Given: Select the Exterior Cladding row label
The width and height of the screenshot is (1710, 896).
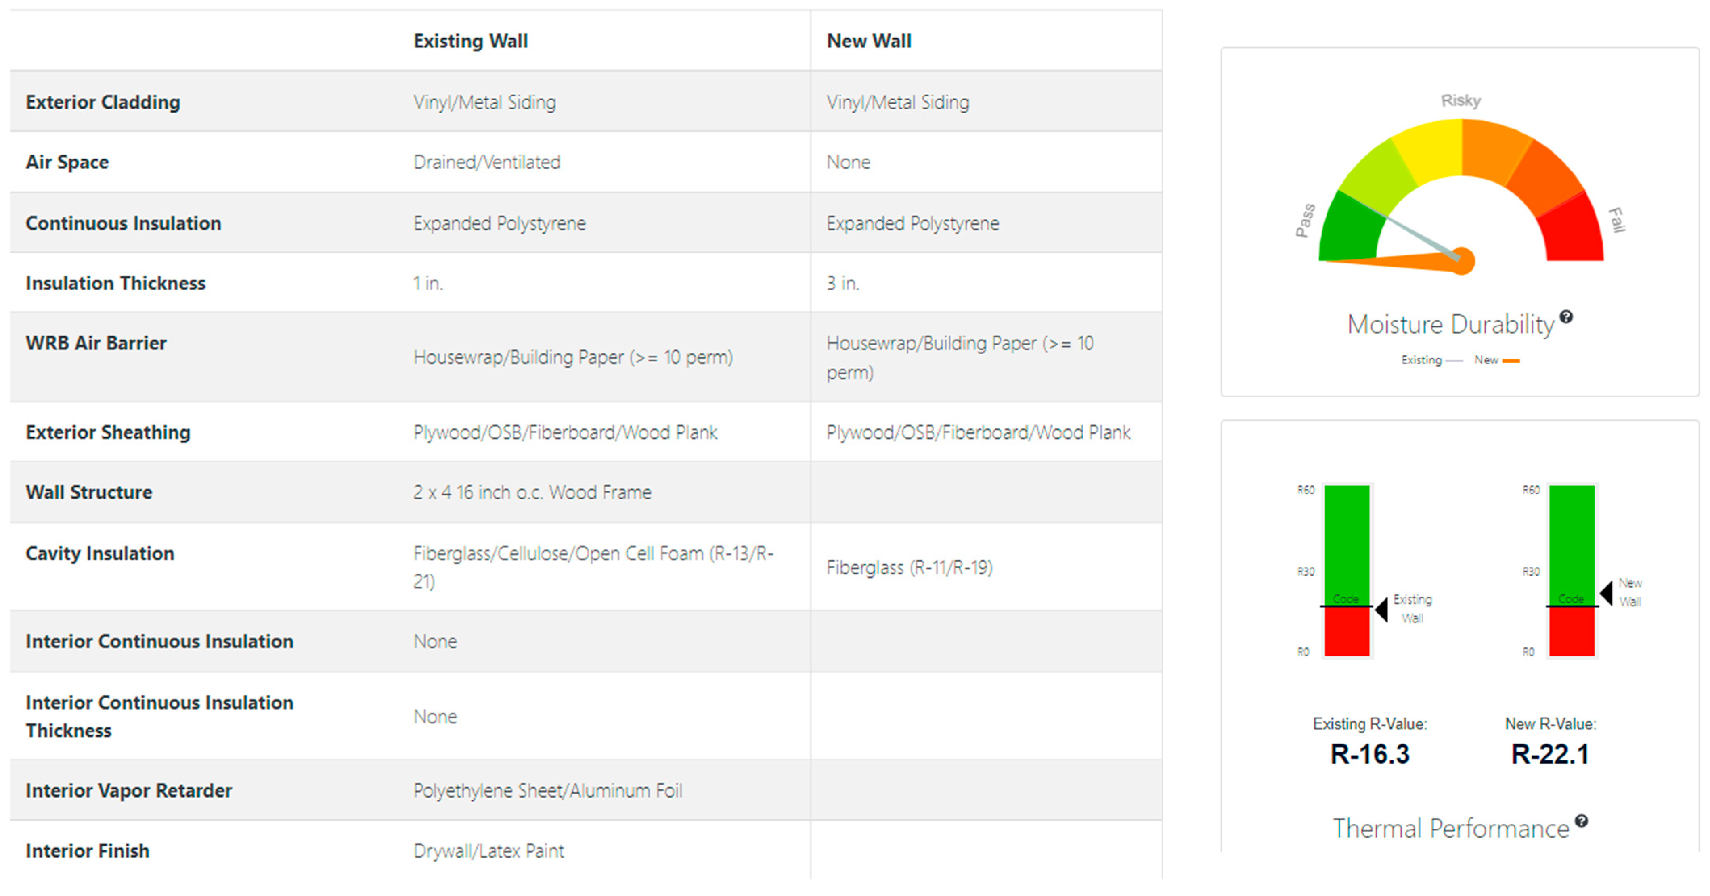Looking at the screenshot, I should click(x=103, y=102).
